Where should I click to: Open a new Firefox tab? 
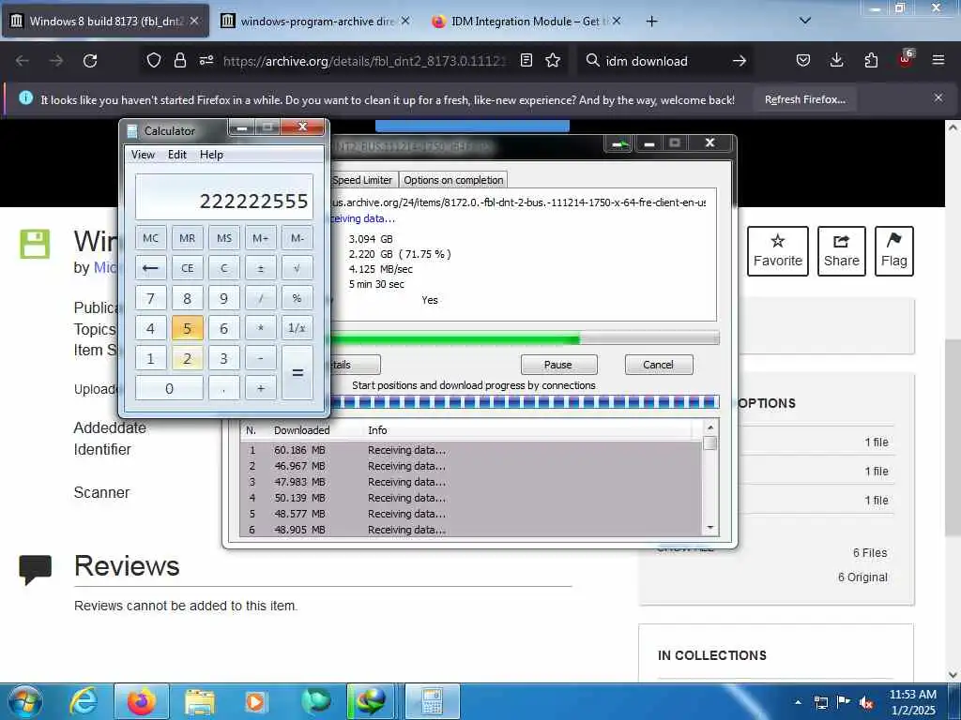651,22
